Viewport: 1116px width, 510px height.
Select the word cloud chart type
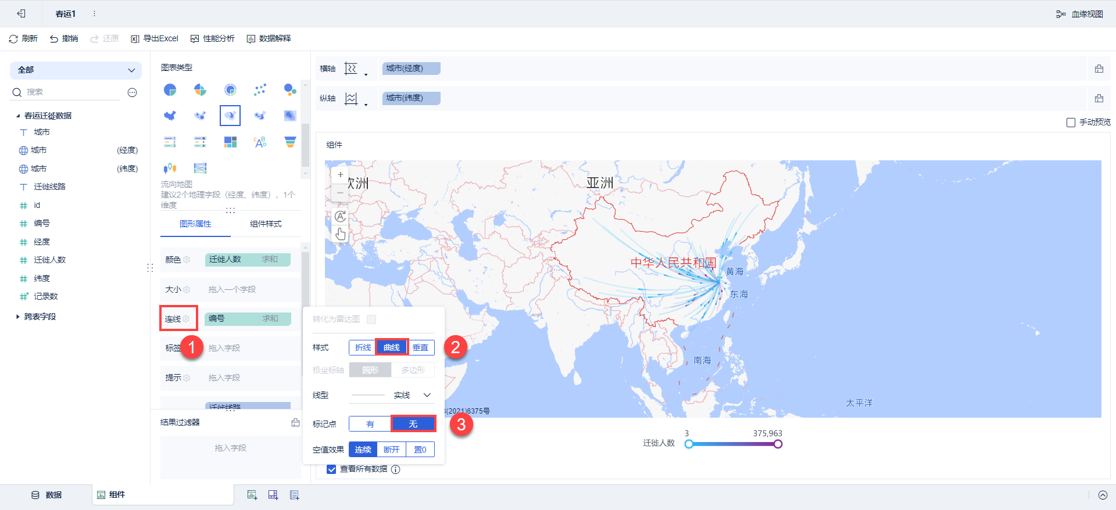260,142
